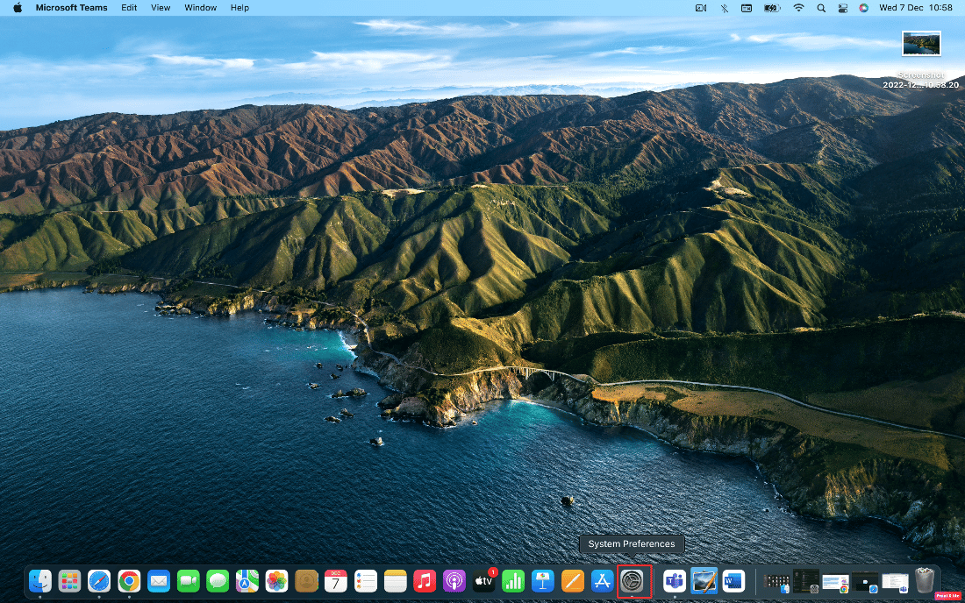965x603 pixels.
Task: Open the Help menu in the menu bar
Action: click(x=239, y=8)
